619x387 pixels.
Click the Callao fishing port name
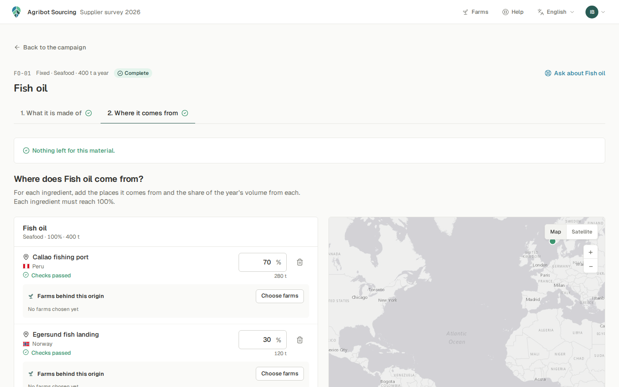61,257
